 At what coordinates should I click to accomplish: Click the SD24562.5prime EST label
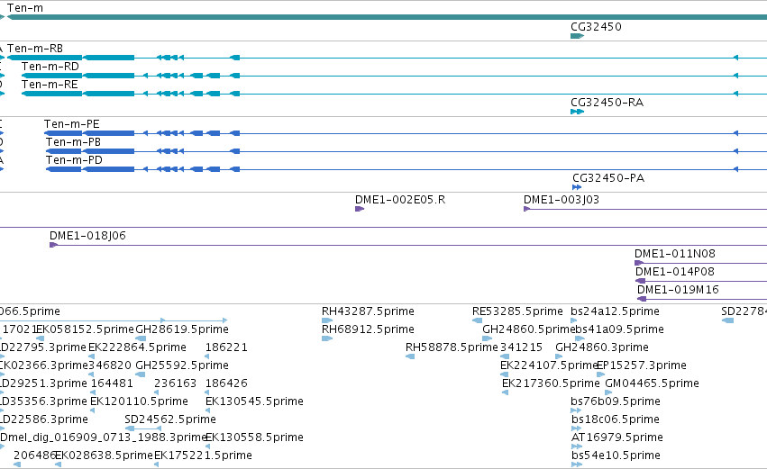170,420
